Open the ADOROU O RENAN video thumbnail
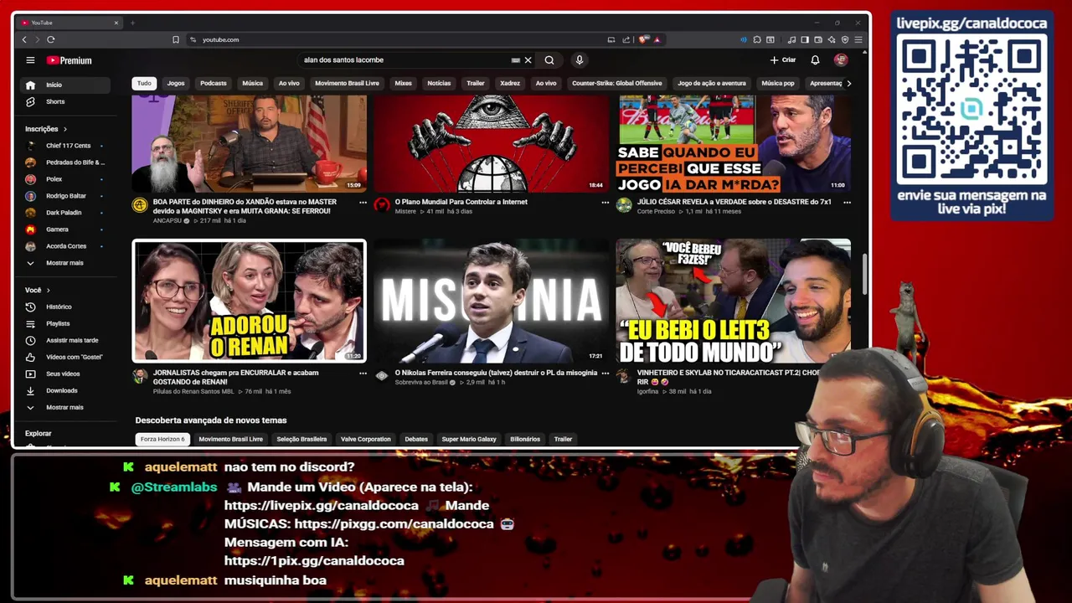The image size is (1072, 603). coord(249,301)
